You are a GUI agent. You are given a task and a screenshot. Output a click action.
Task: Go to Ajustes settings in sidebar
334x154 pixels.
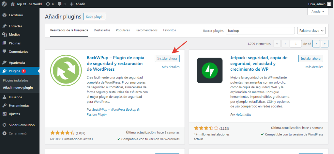(x=14, y=114)
